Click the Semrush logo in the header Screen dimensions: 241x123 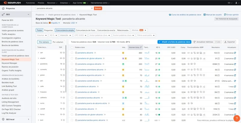12,2
